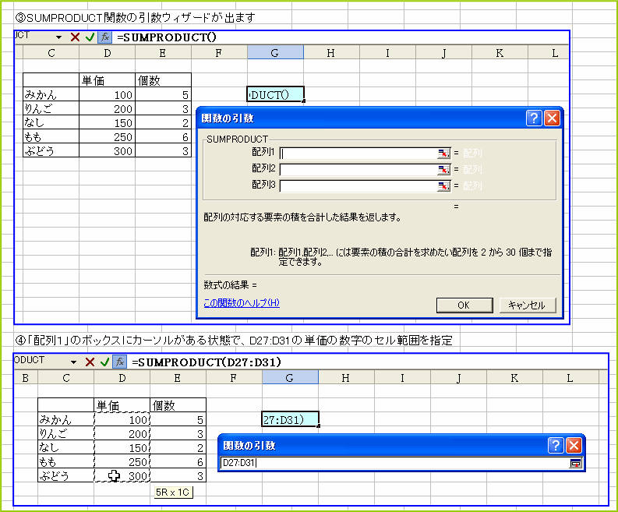Collapse dialog with 配列3 range selector icon
The width and height of the screenshot is (618, 512).
pyautogui.click(x=443, y=186)
